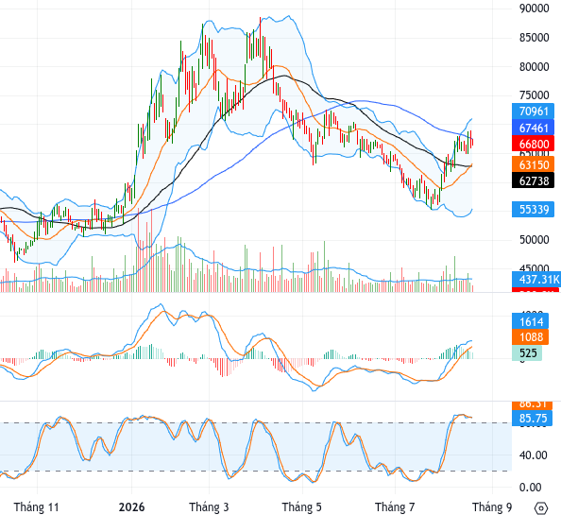The height and width of the screenshot is (515, 561).
Task: Select the 55339 lower band label
Action: 533,209
